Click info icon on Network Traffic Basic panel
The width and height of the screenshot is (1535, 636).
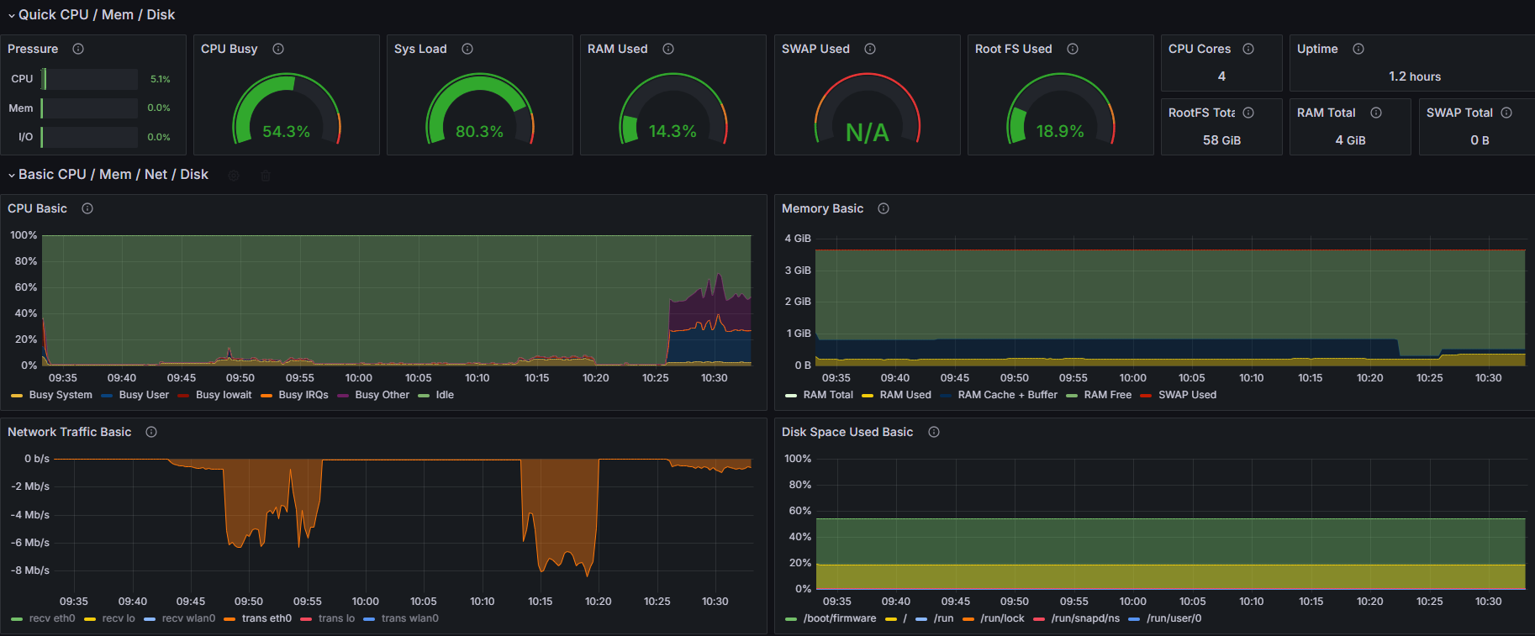pos(151,432)
